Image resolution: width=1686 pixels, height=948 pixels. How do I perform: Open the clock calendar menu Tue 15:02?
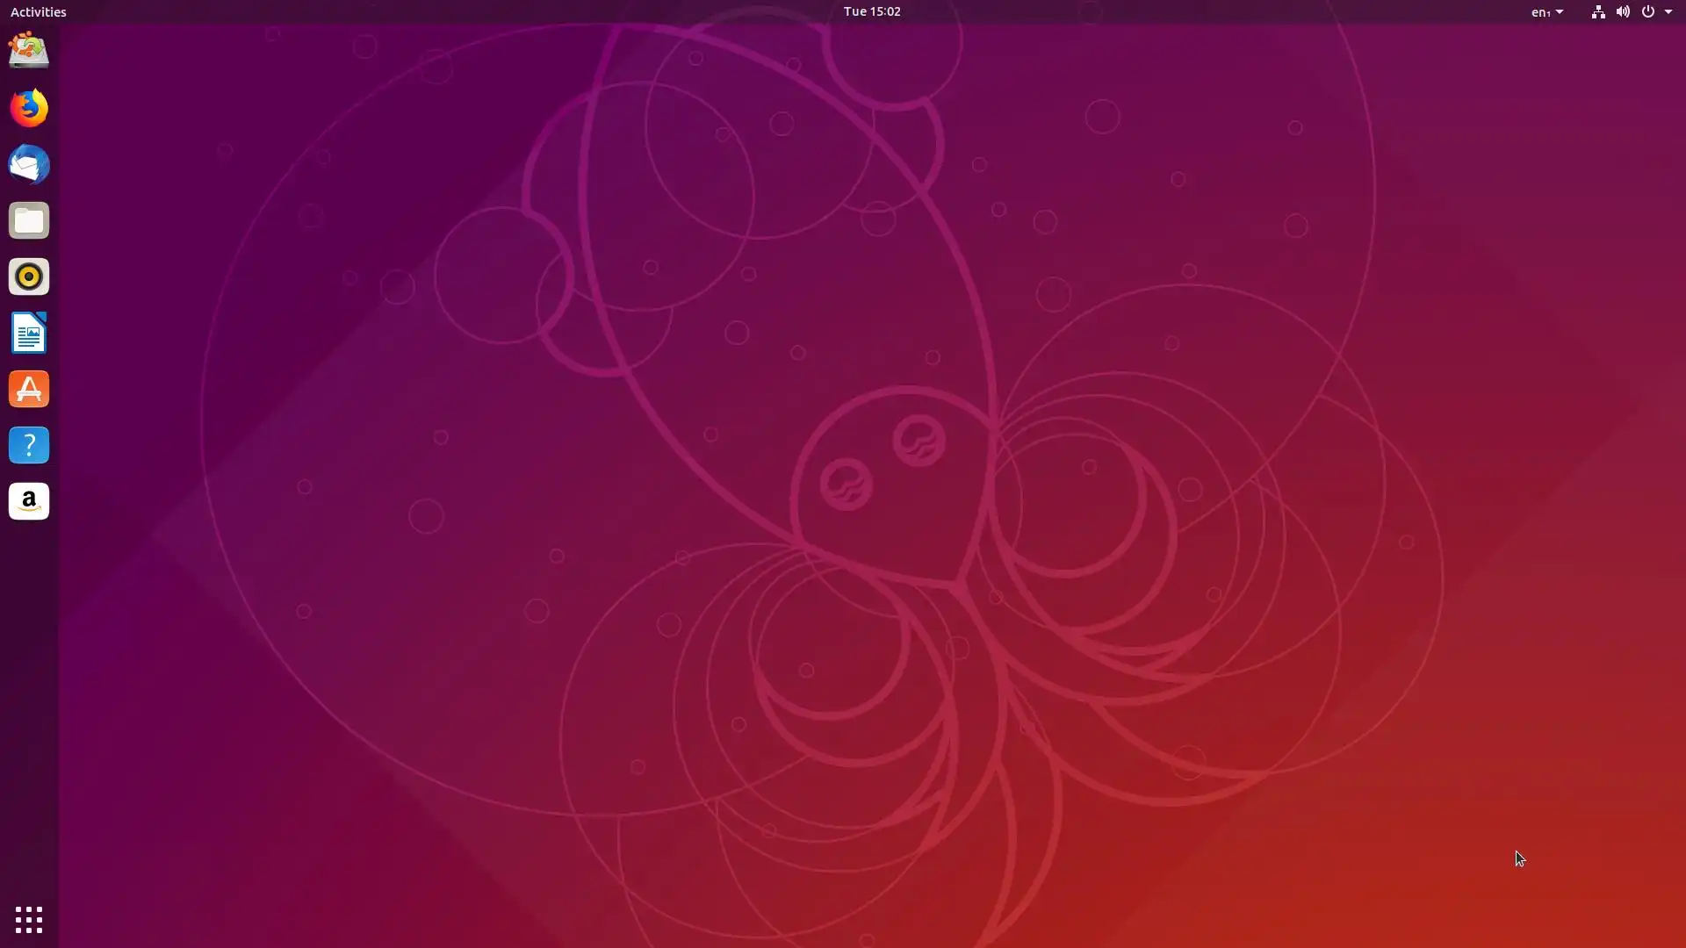click(871, 11)
